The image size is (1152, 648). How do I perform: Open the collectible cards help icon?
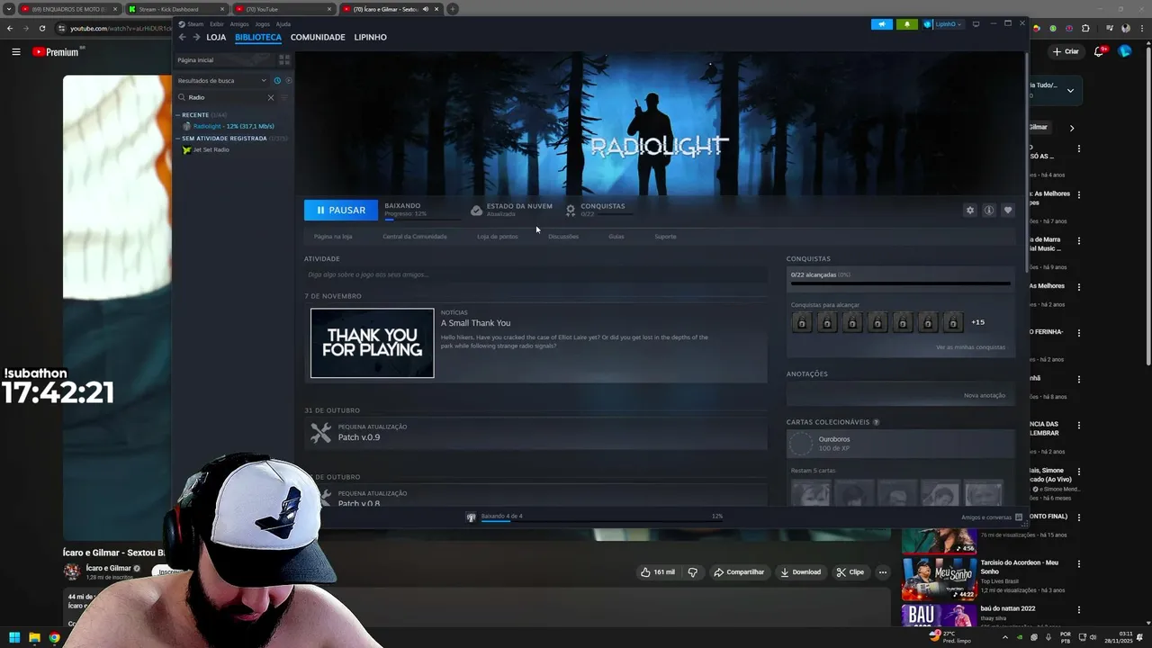[876, 422]
